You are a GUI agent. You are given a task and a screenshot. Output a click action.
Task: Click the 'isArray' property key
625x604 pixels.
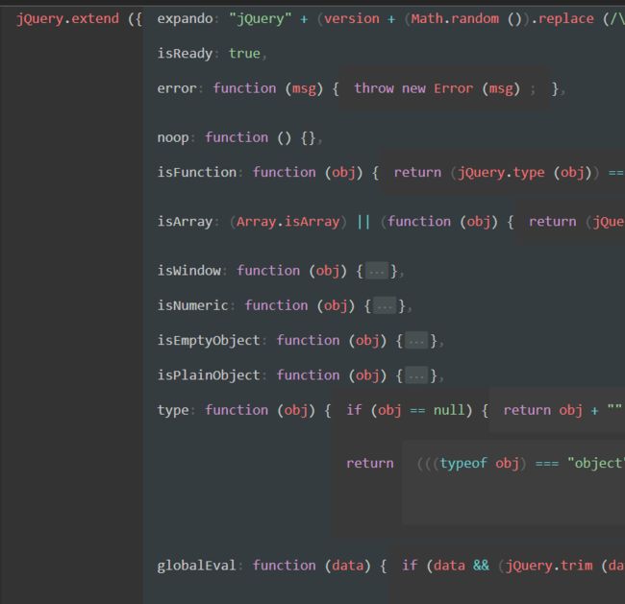point(185,222)
